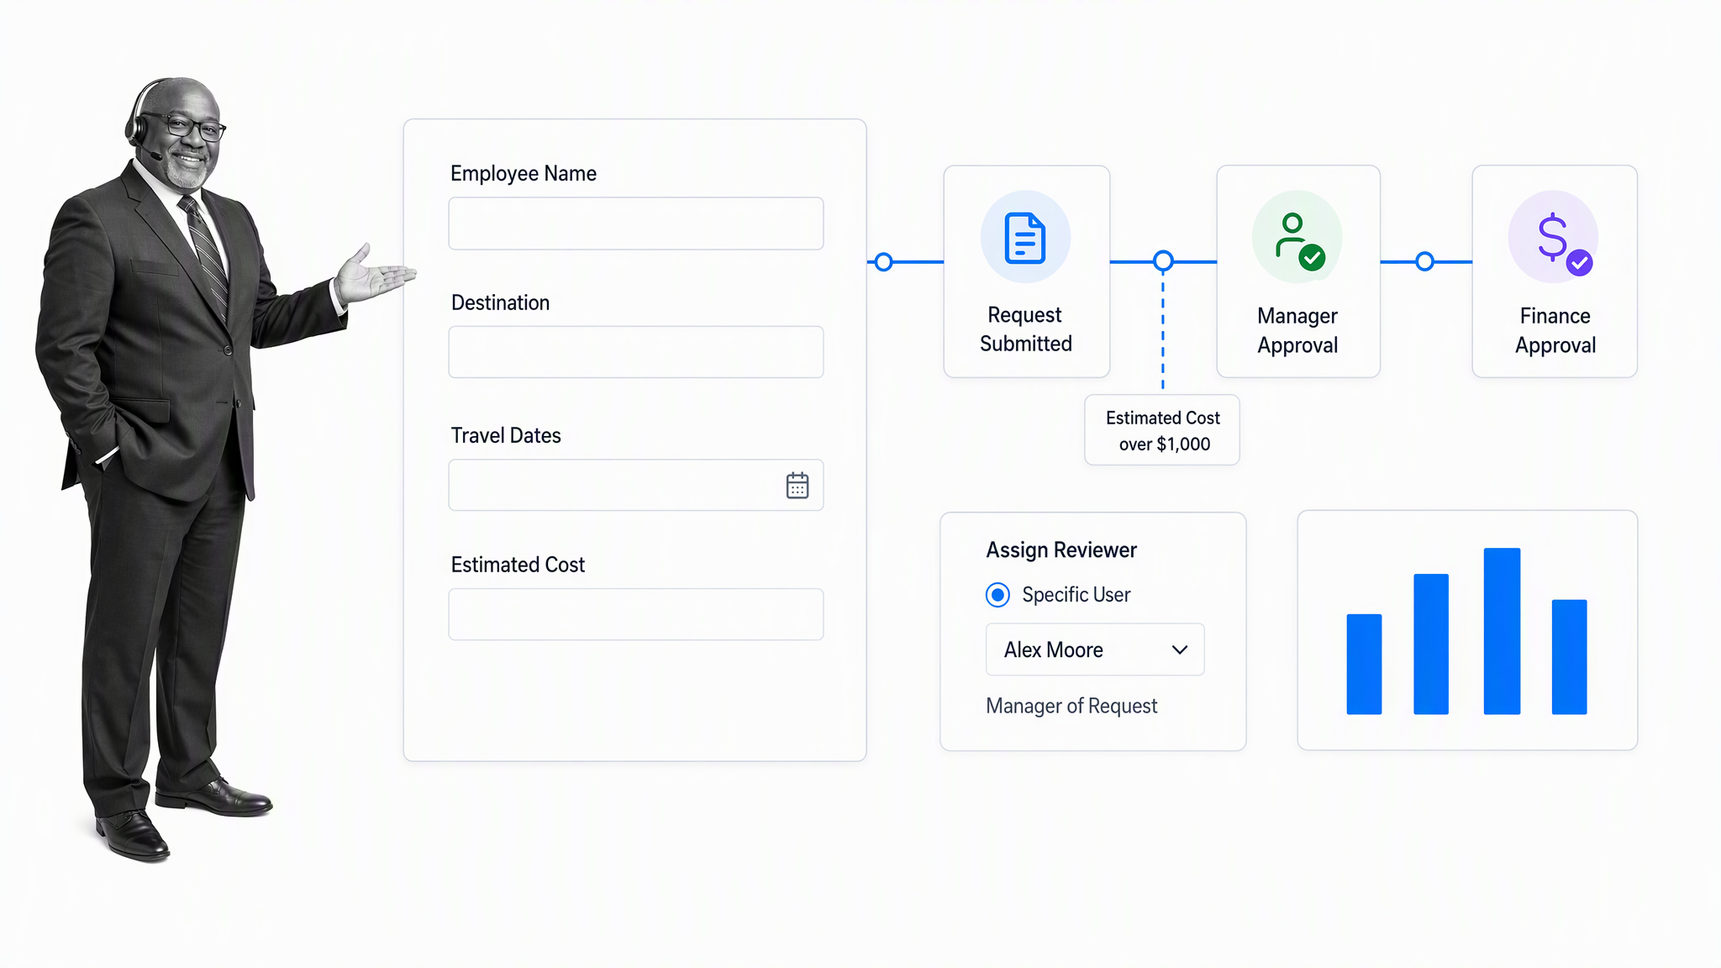The image size is (1721, 968).
Task: Click the Estimated Cost input field
Action: [636, 614]
